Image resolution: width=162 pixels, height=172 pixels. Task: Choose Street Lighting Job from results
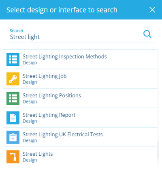pos(80,79)
